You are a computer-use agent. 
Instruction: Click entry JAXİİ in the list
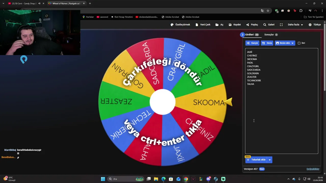tap(250, 52)
